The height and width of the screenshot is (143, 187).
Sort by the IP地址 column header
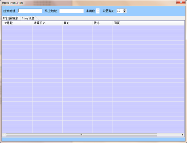coord(17,23)
